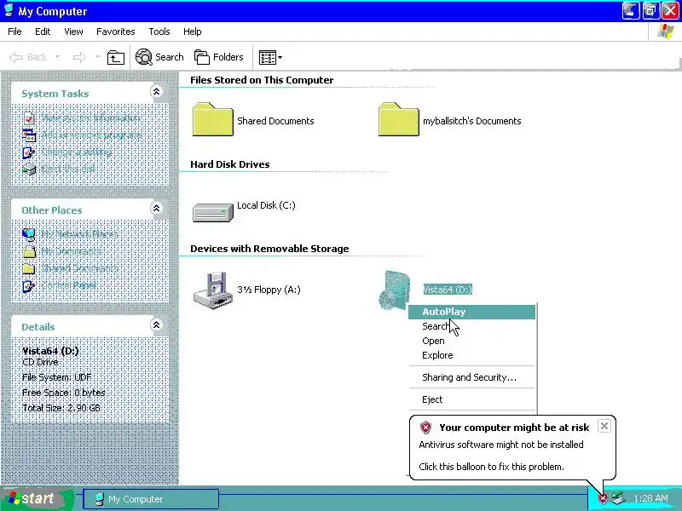Select the Shared Documents folder icon in file area
Image resolution: width=682 pixels, height=511 pixels.
[x=212, y=119]
